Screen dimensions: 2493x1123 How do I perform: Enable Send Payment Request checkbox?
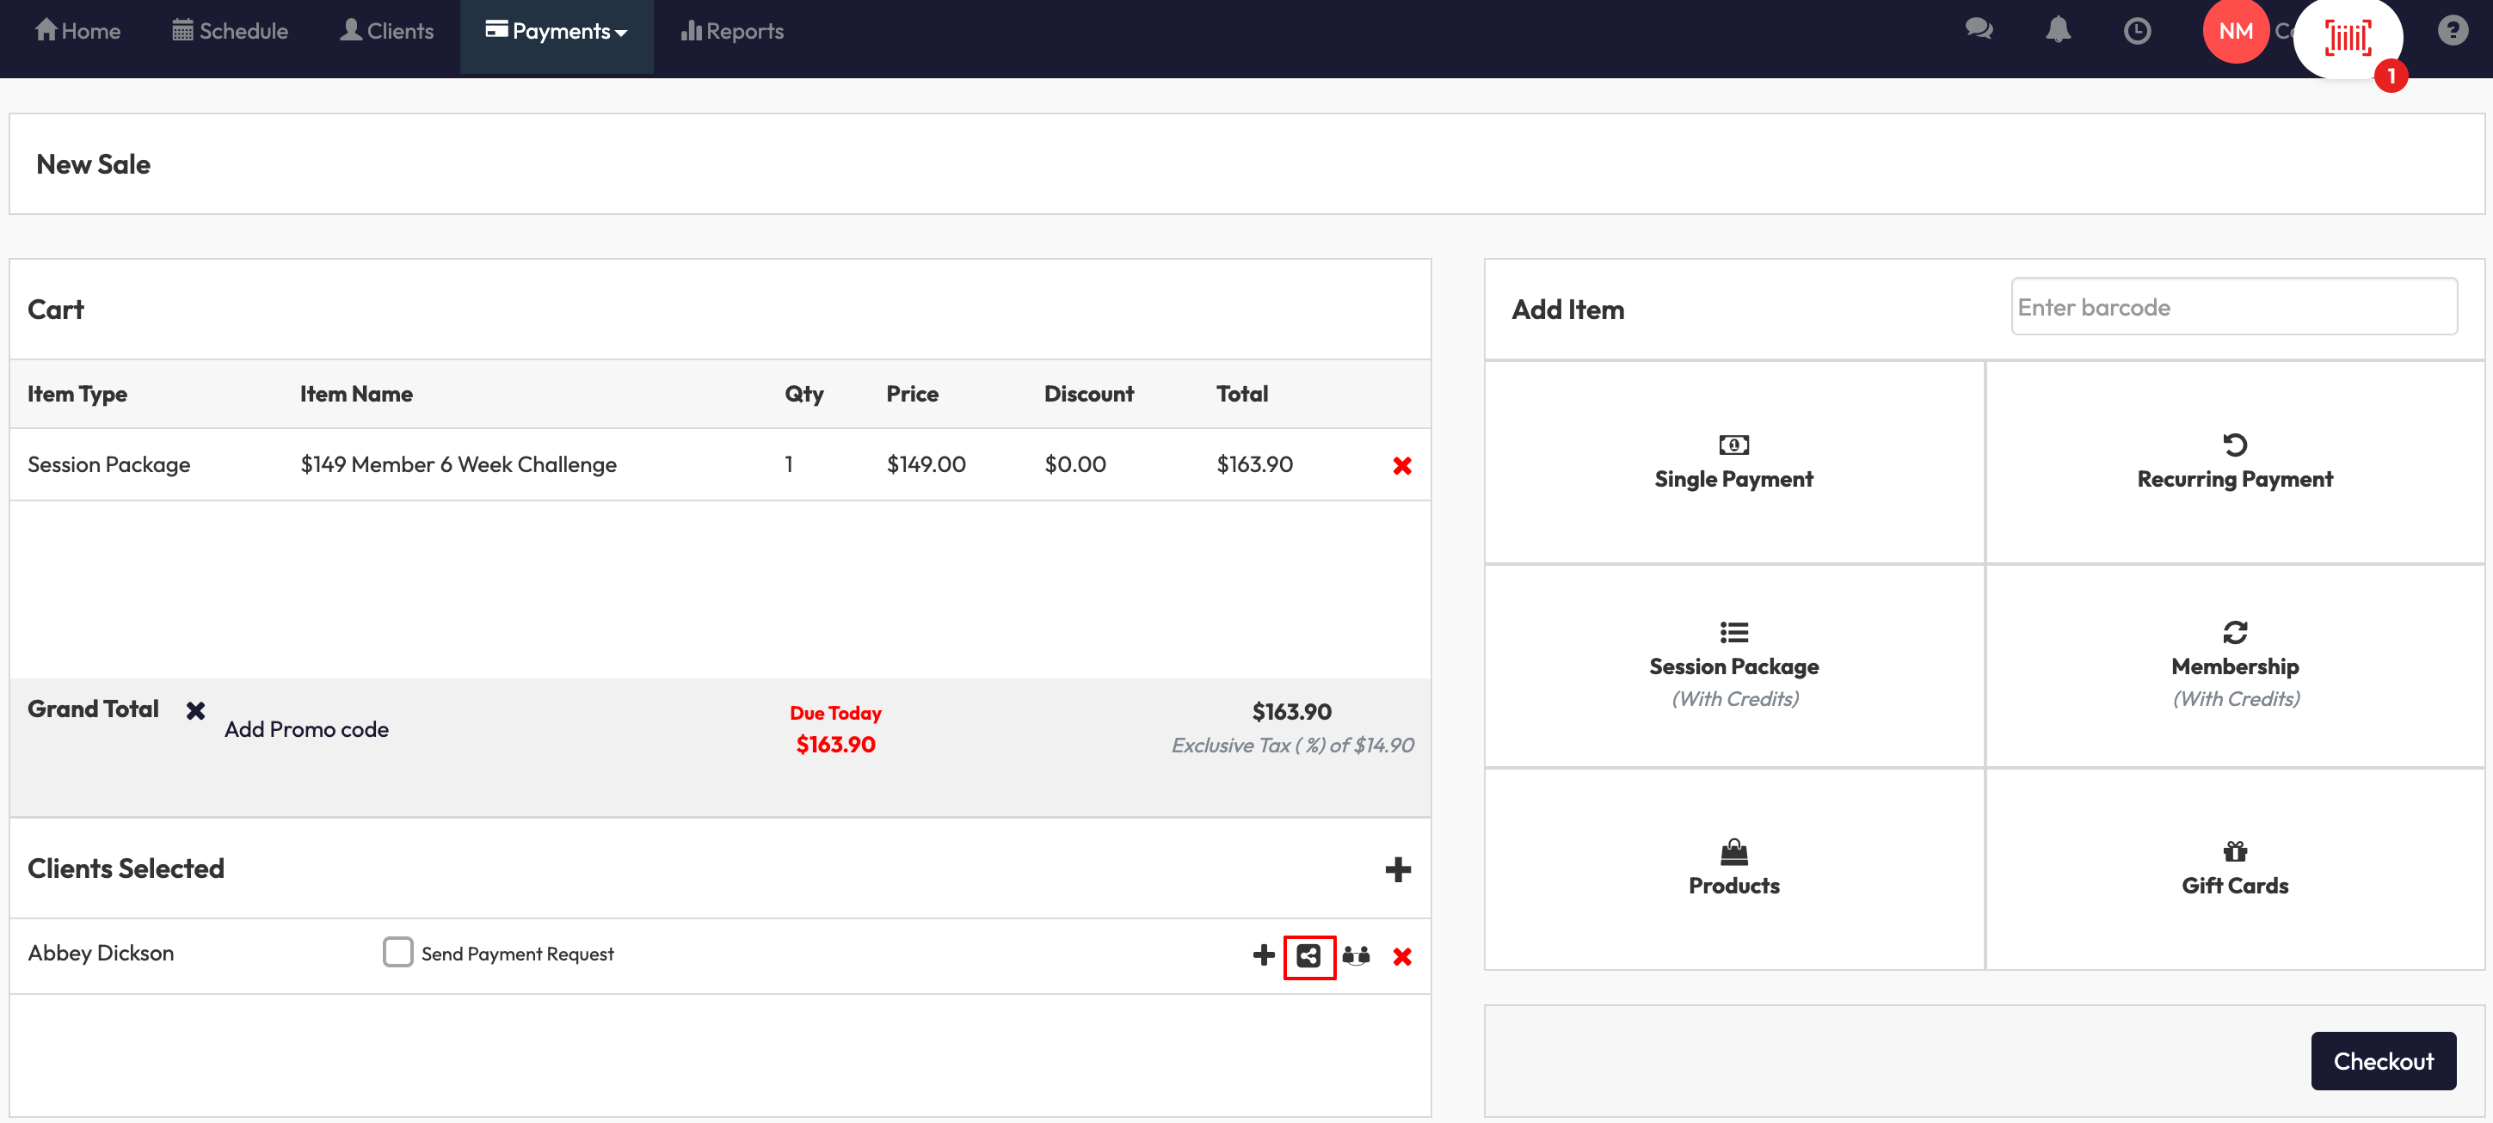pos(397,952)
